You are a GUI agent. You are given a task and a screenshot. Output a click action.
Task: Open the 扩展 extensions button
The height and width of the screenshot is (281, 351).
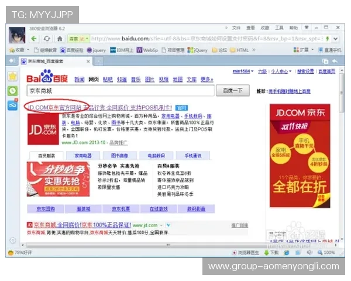(x=301, y=50)
